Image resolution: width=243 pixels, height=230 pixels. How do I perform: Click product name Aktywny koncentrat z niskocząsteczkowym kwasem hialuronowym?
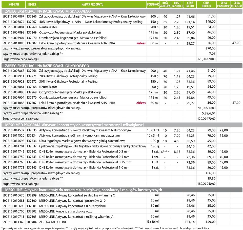coord(85,130)
